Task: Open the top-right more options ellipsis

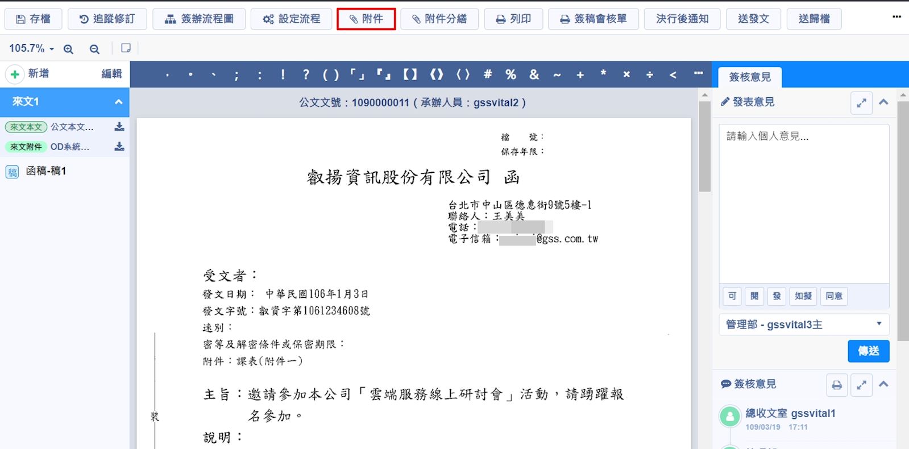Action: (896, 16)
